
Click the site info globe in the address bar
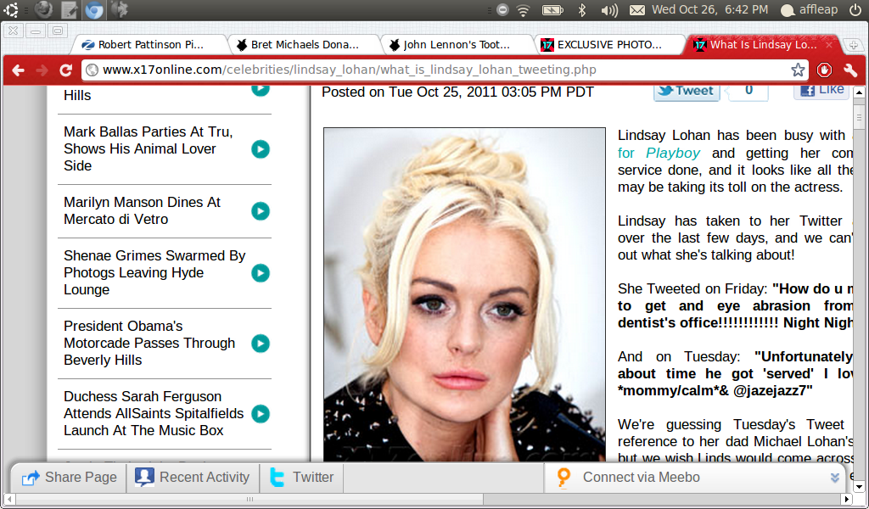point(93,70)
